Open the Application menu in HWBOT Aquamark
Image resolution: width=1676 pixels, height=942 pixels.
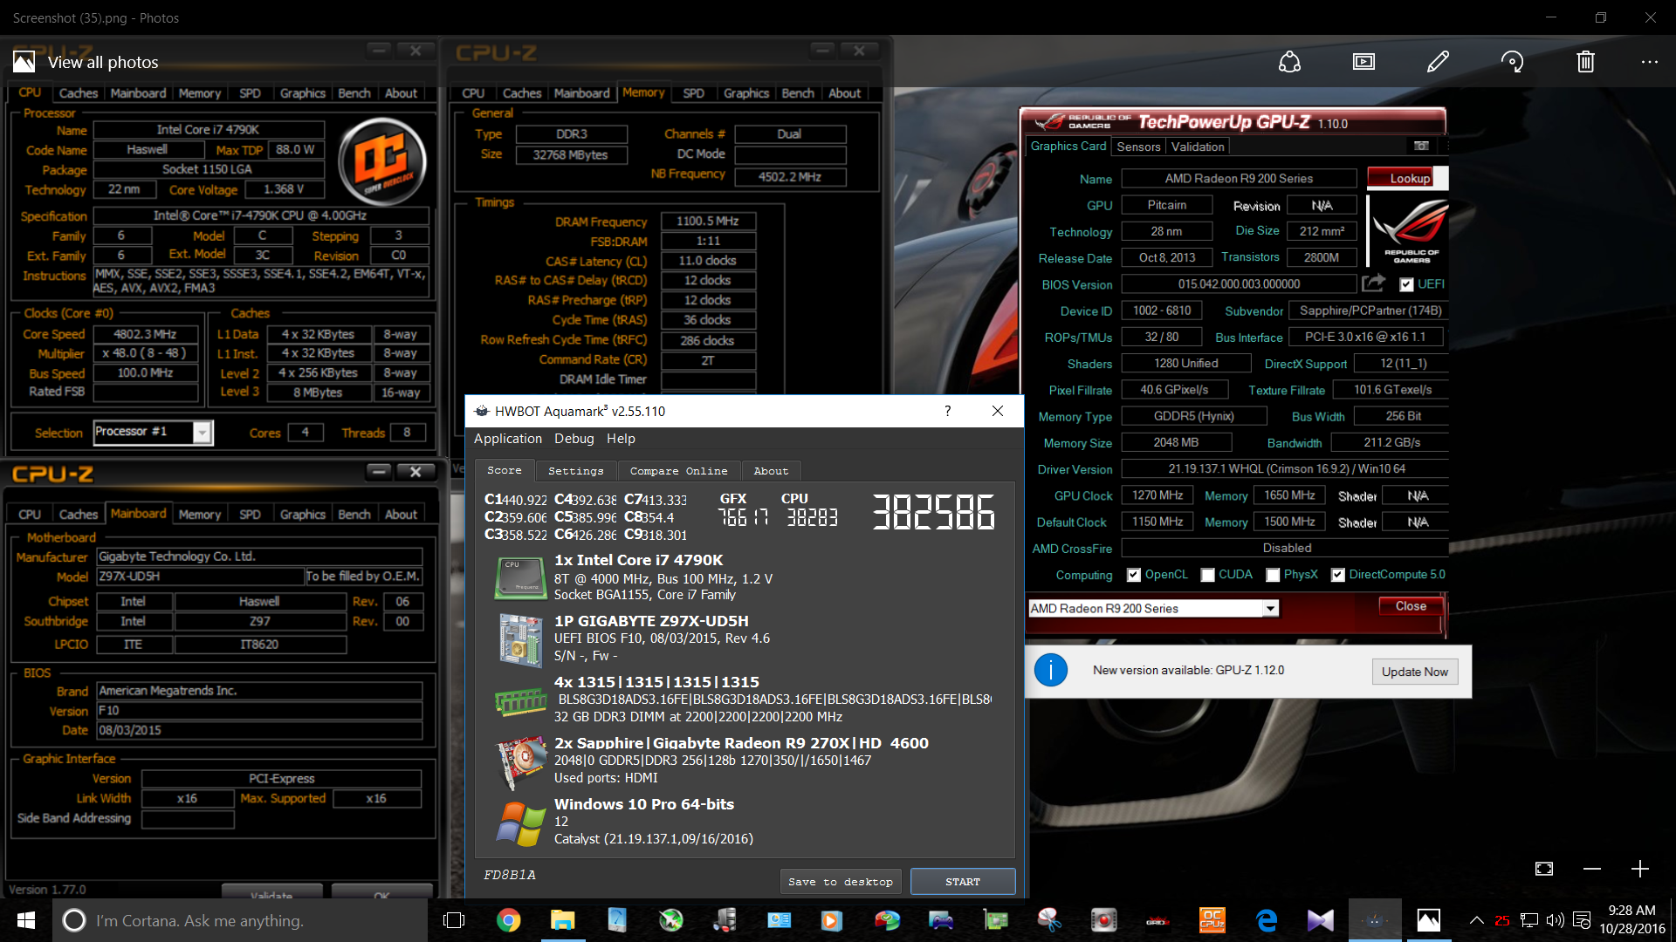pyautogui.click(x=508, y=439)
